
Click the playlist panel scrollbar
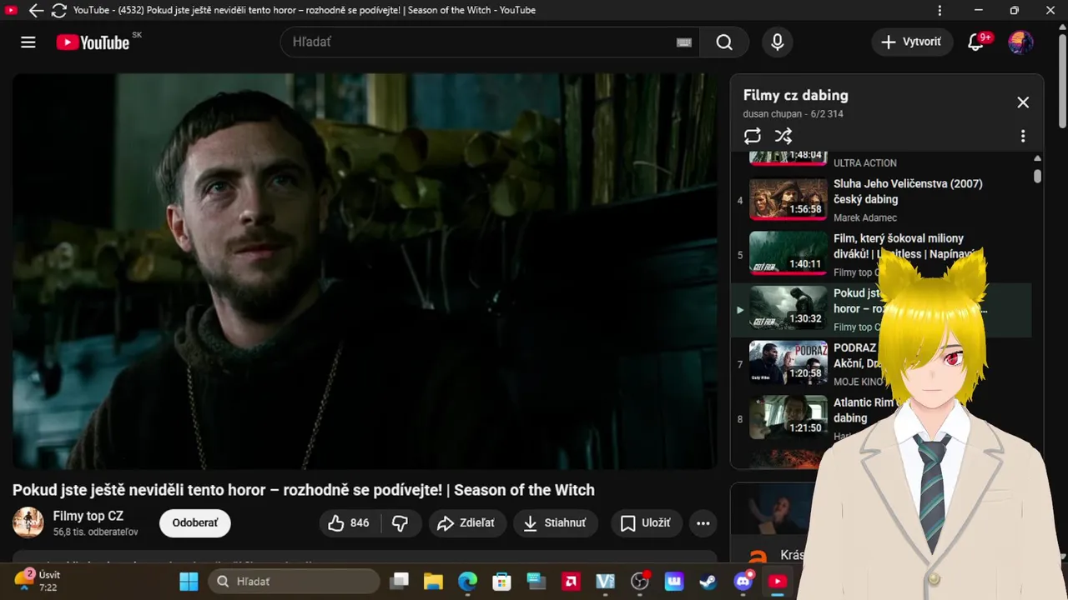click(1038, 176)
